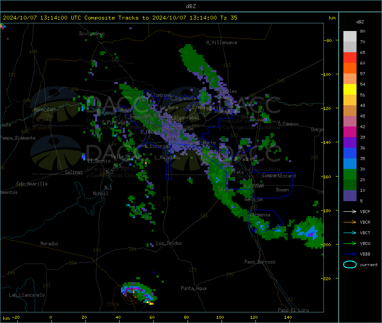Click the Punta_Agua location label

click(x=194, y=288)
